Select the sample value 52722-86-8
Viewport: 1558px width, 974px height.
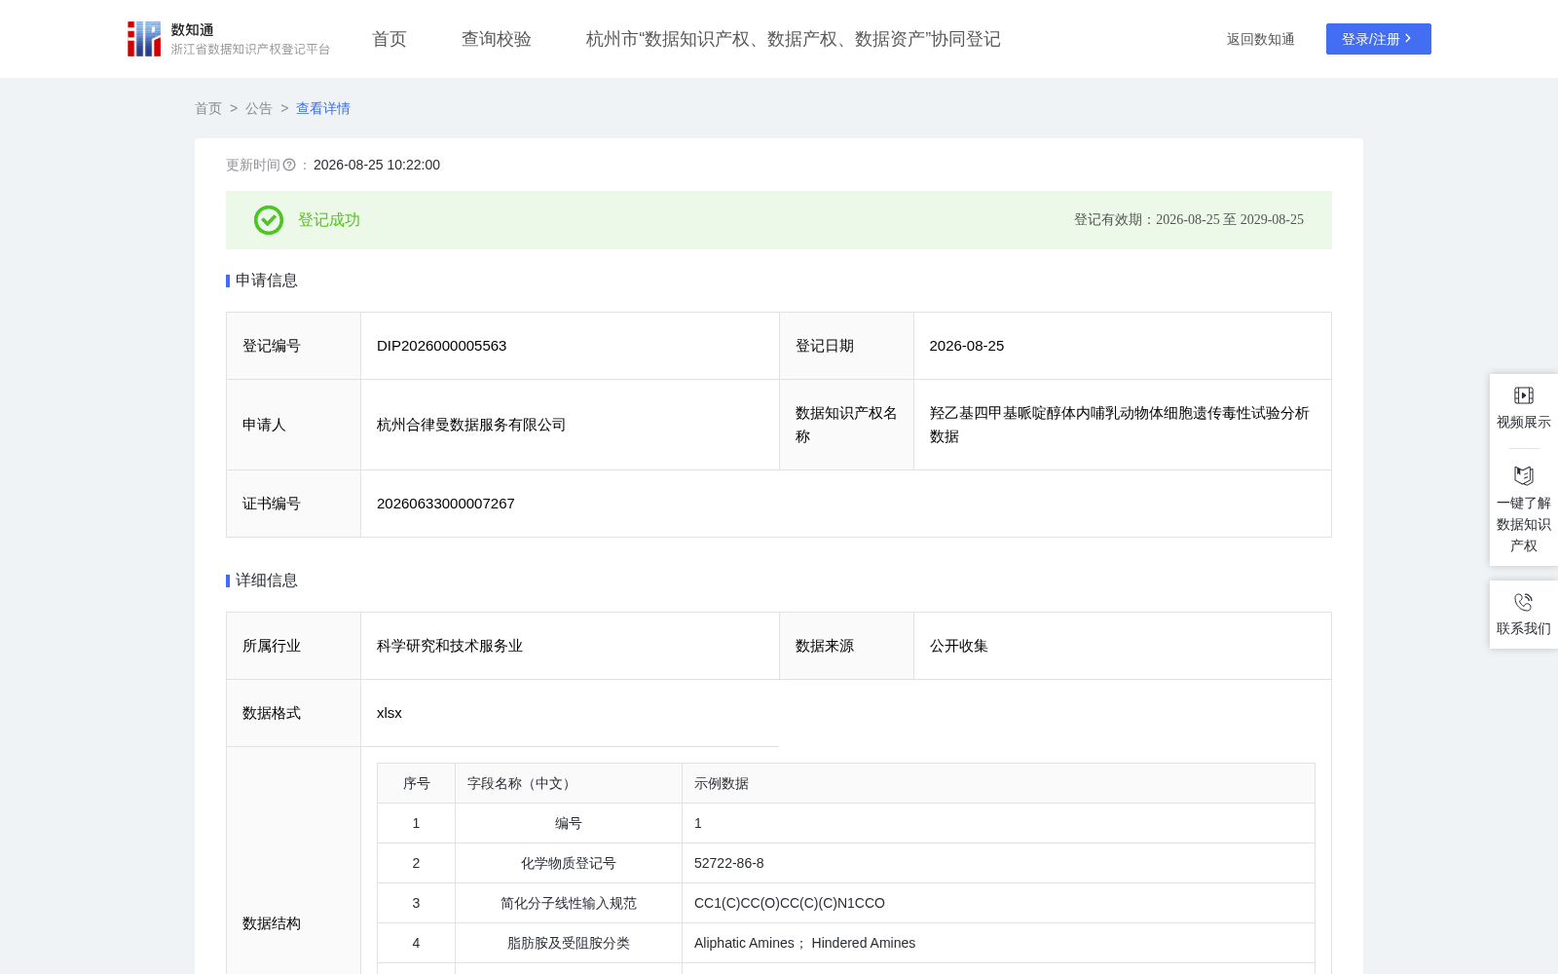(729, 863)
